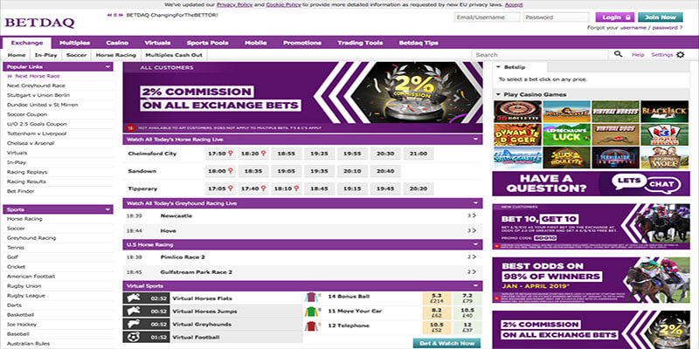The height and width of the screenshot is (349, 699).
Task: Click the Virtual Football ball icon
Action: pyautogui.click(x=135, y=337)
